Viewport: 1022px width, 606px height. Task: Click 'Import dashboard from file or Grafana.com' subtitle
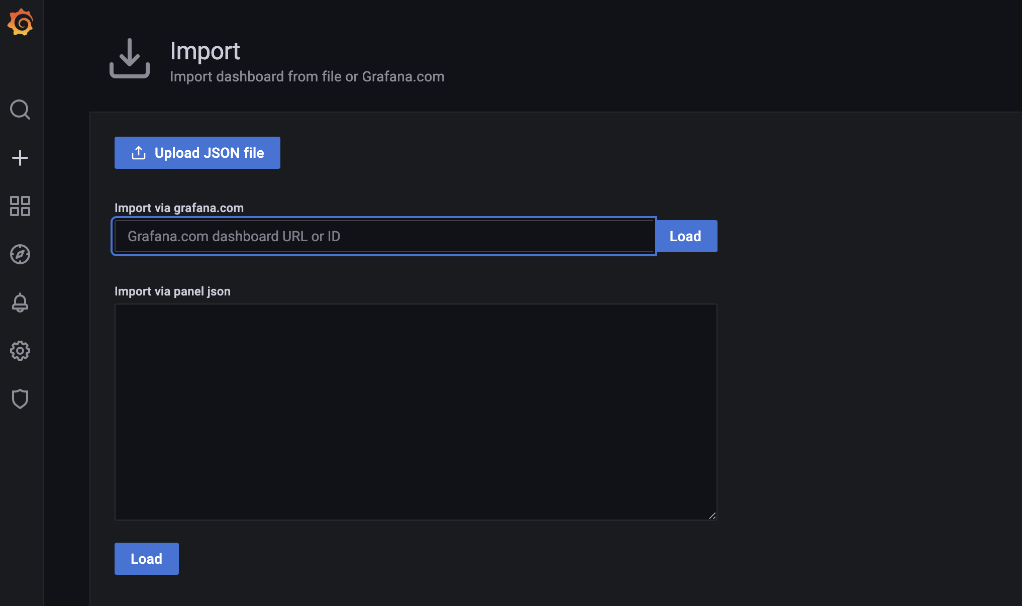pos(307,76)
